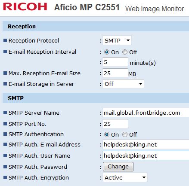Select the SMTP Server Name field

(x=146, y=113)
